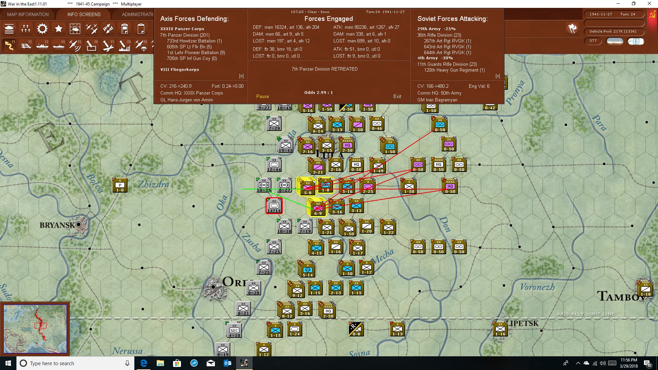The image size is (658, 370).
Task: Click Exit in the combat report
Action: click(397, 97)
